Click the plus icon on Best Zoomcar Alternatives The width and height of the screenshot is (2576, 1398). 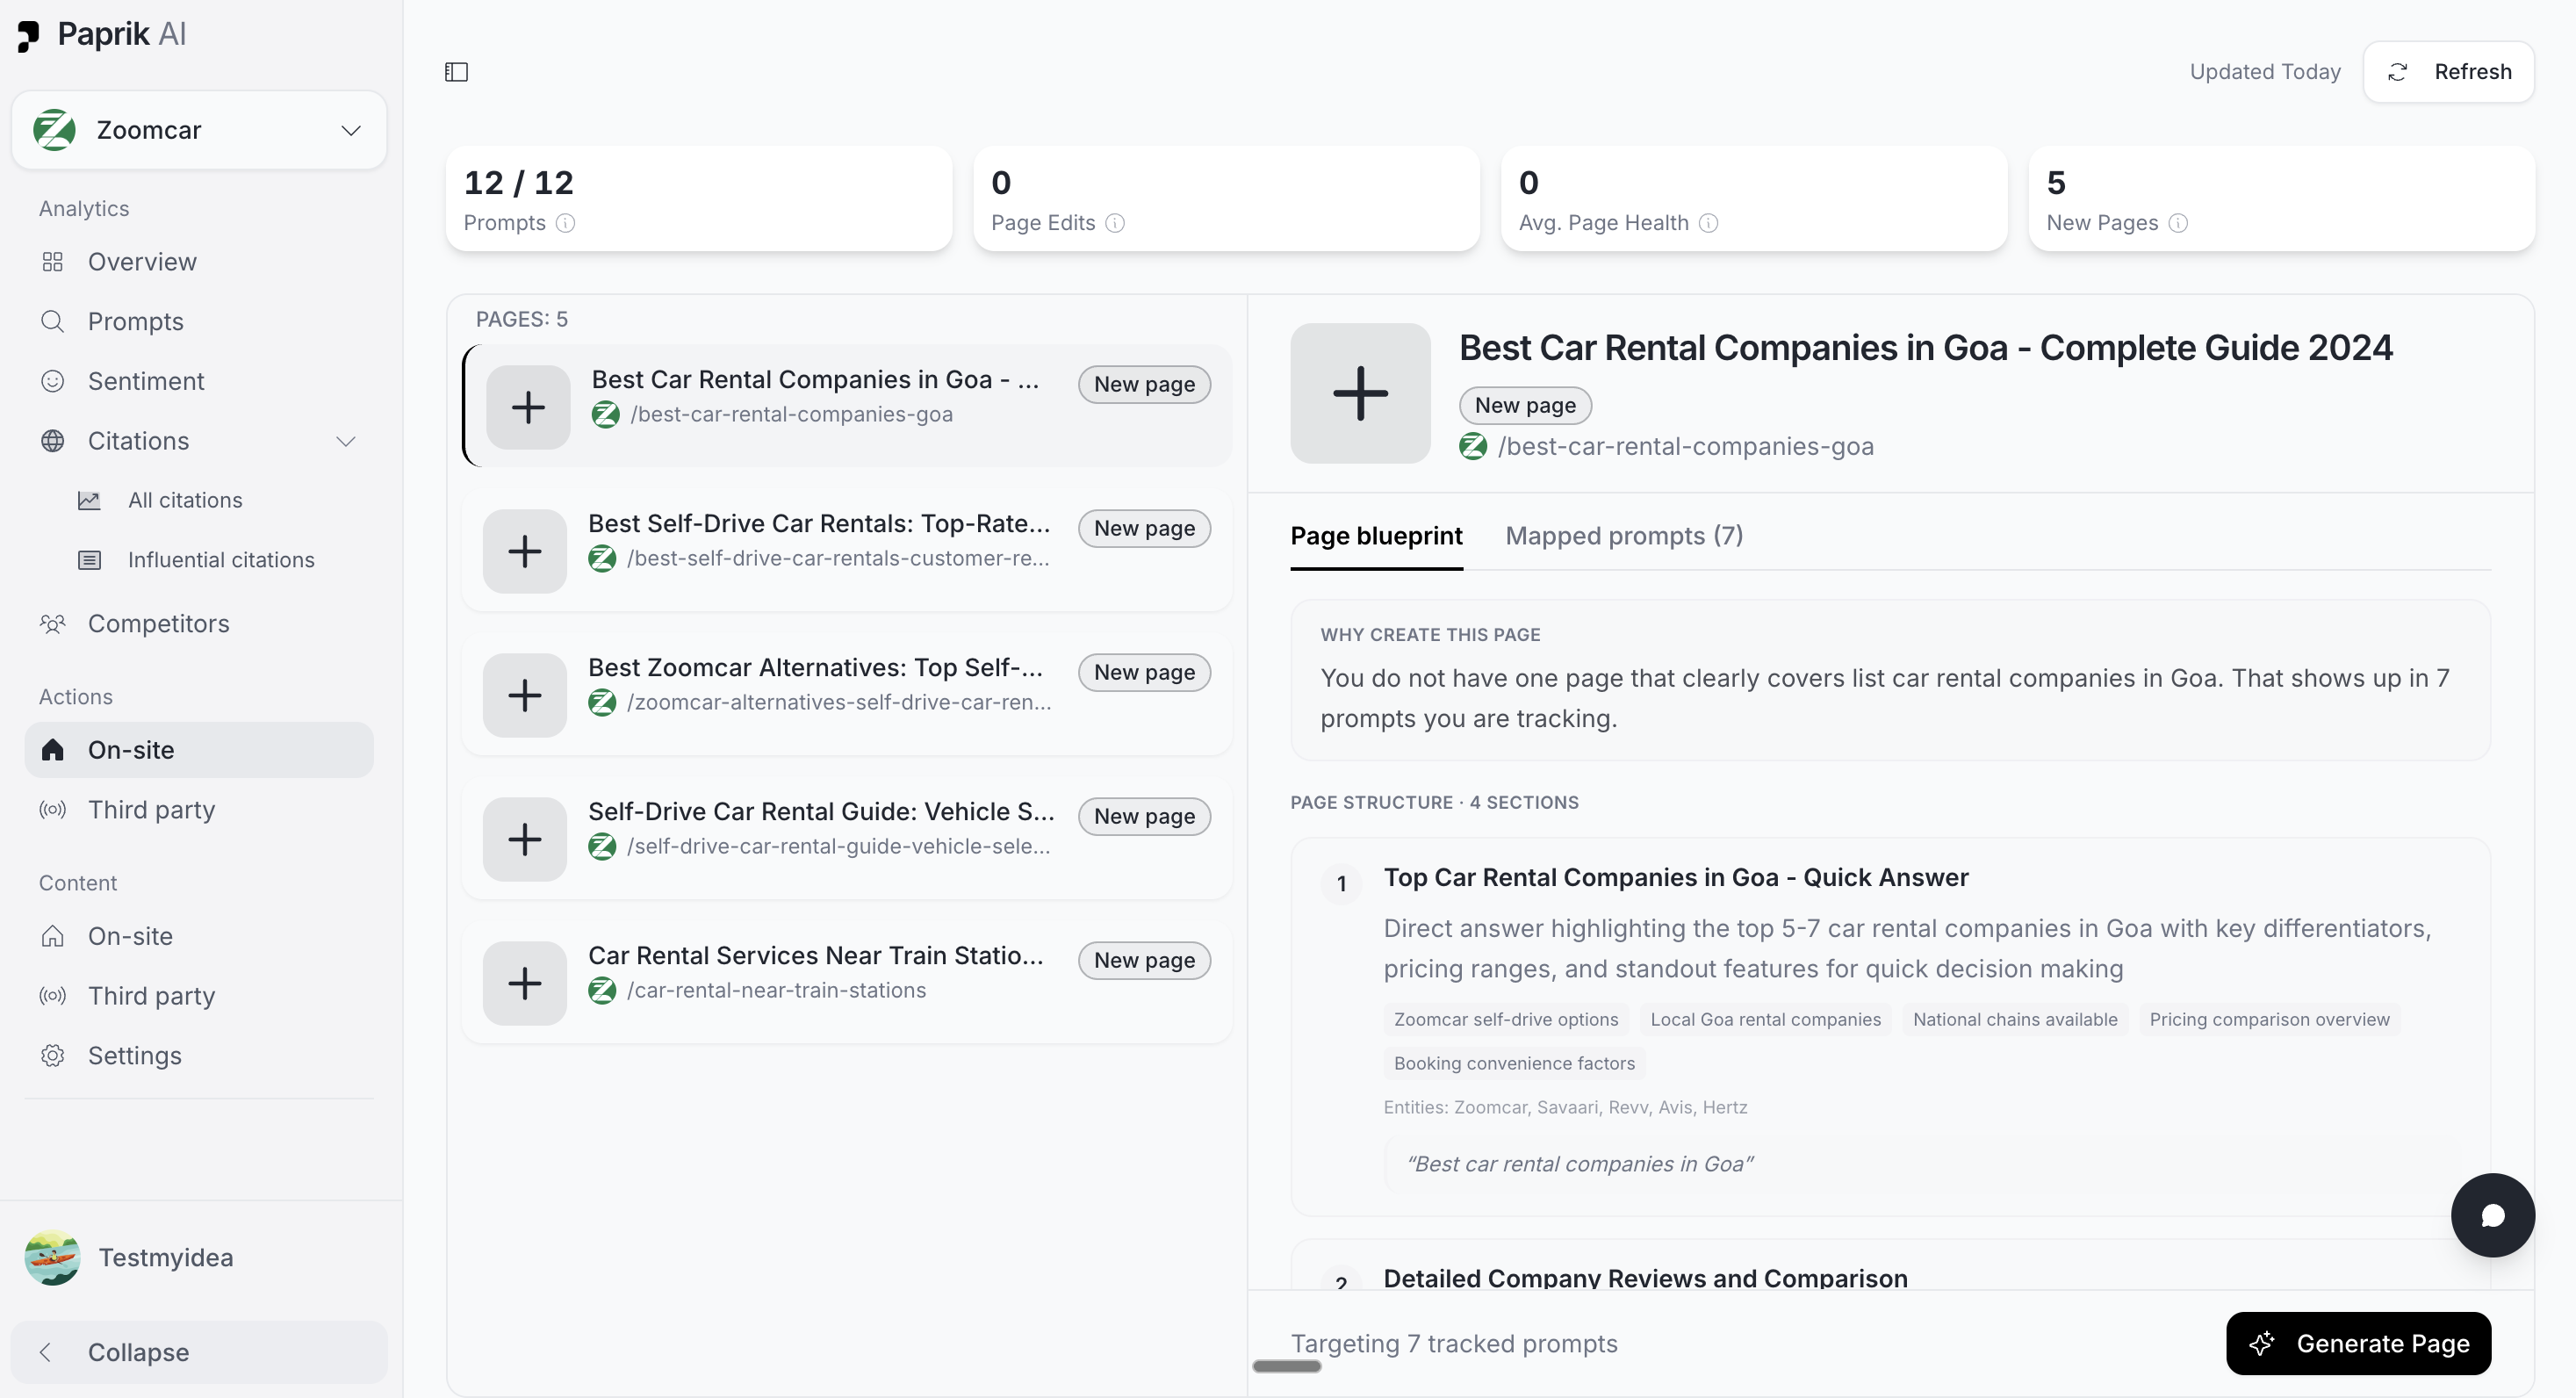coord(525,696)
